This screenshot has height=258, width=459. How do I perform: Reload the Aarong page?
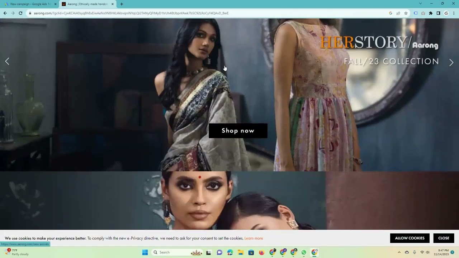pos(20,13)
